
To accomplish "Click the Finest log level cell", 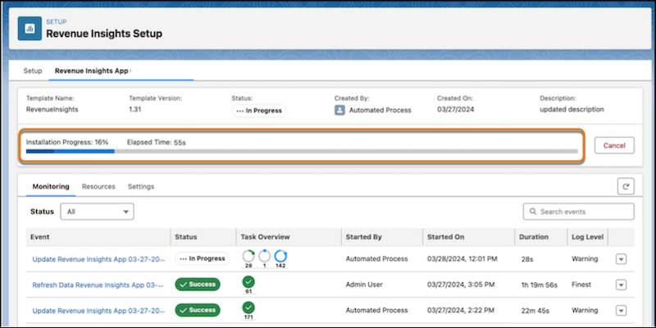I will 581,285.
